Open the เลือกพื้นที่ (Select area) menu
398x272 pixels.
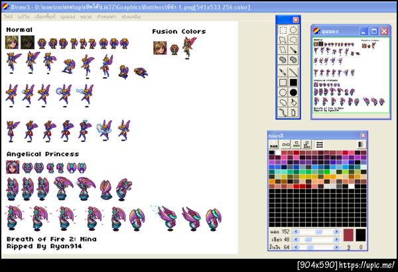(45, 17)
